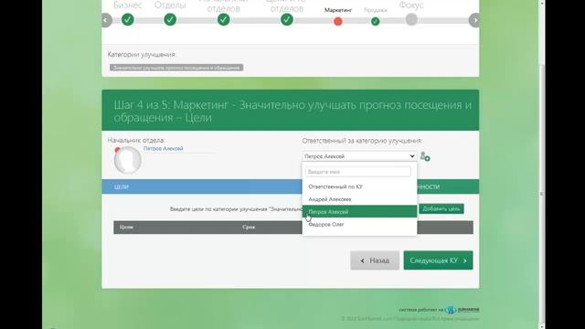Click the add responsible person icon

(x=425, y=156)
